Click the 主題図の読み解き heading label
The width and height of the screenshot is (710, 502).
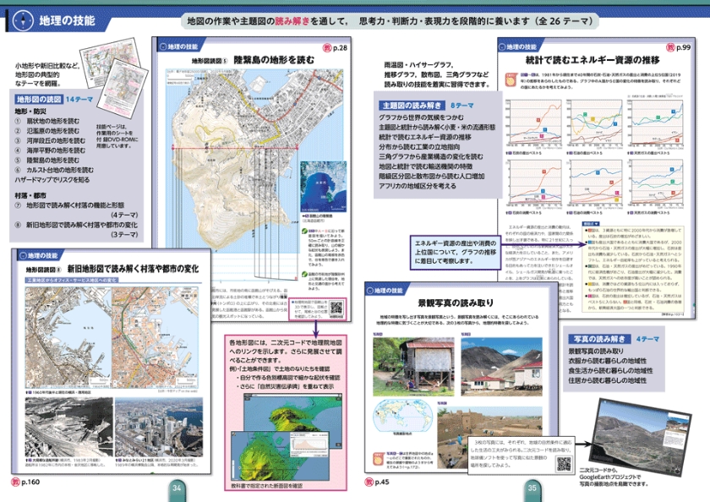point(412,106)
